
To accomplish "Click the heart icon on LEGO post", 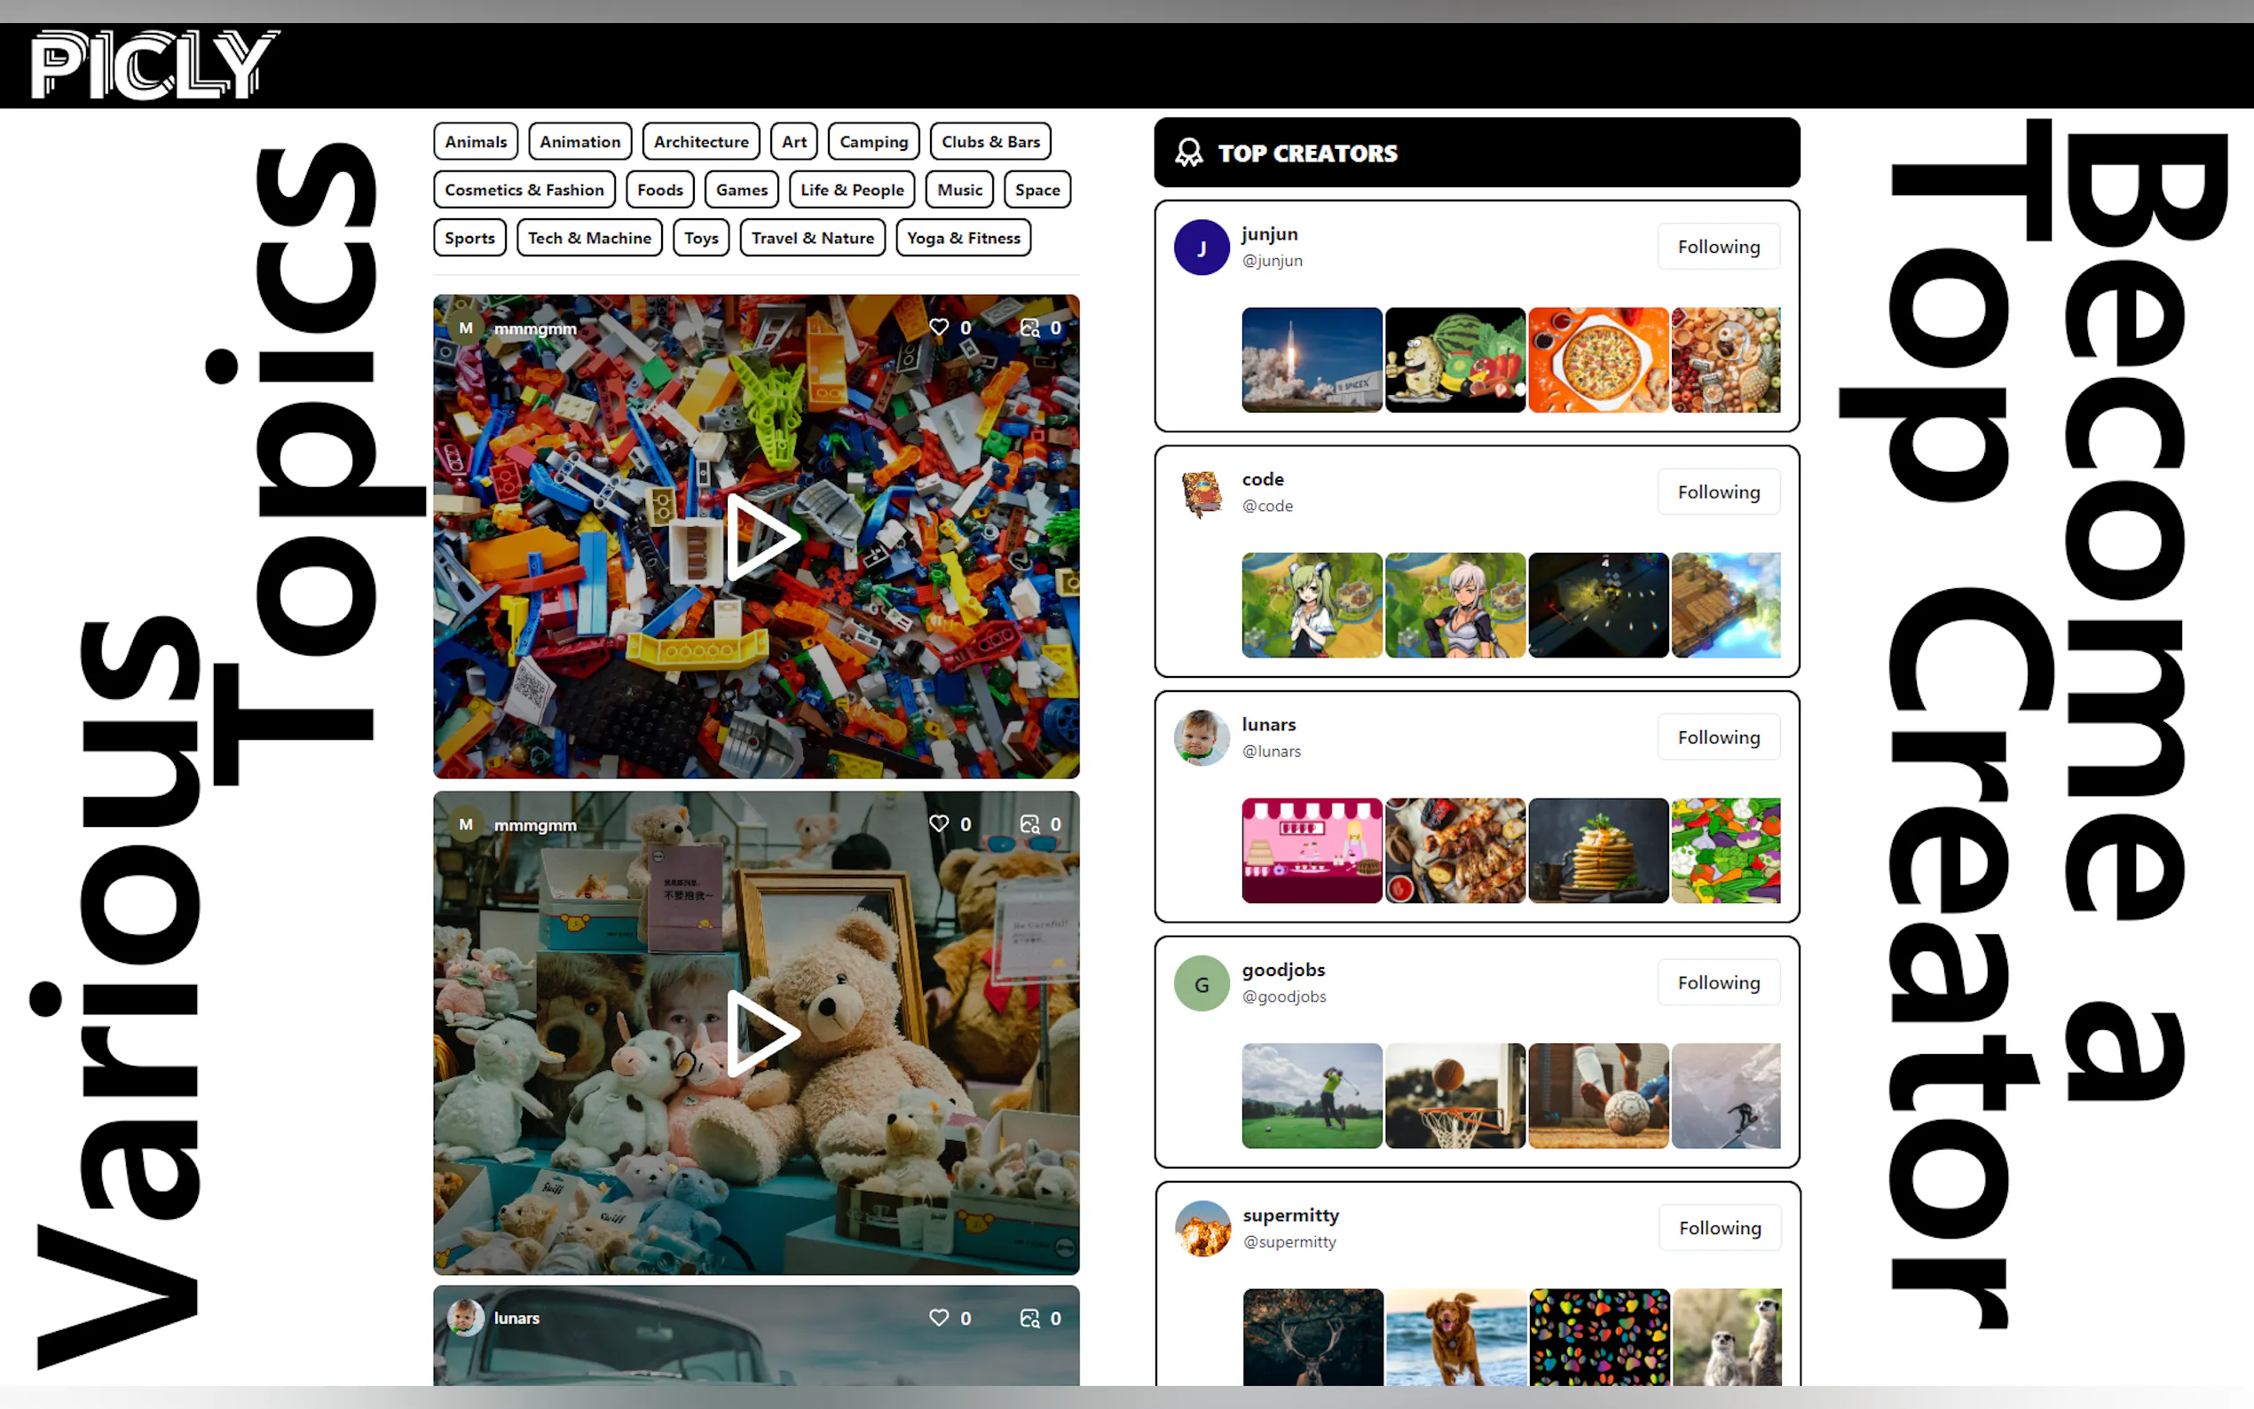I will 939,327.
